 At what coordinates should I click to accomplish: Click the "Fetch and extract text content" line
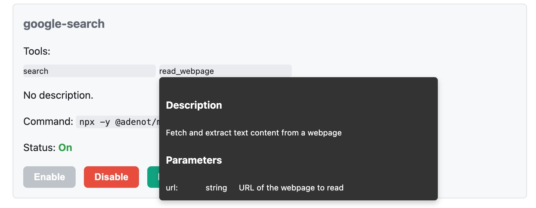(254, 133)
